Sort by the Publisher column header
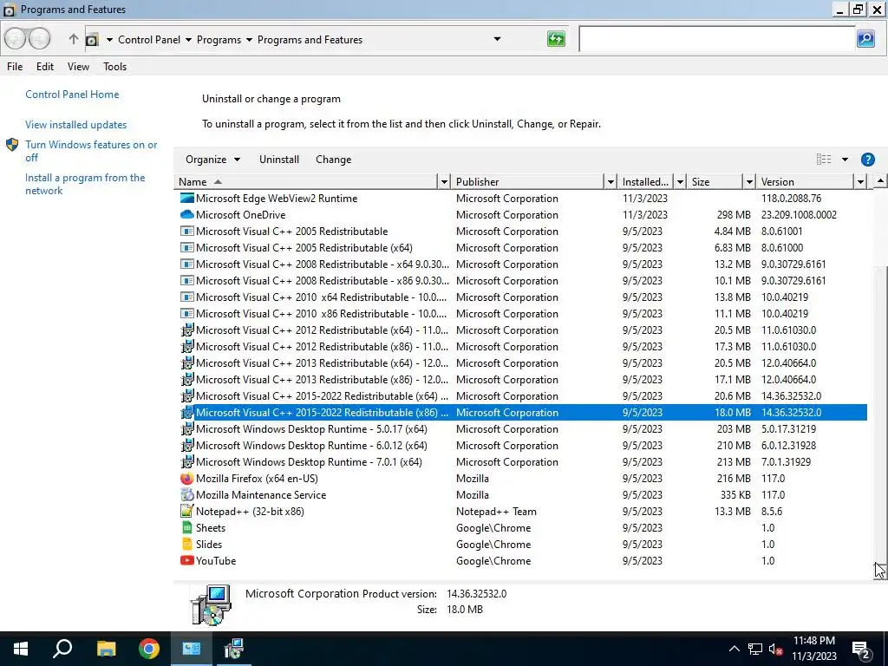Image resolution: width=888 pixels, height=666 pixels. [528, 182]
